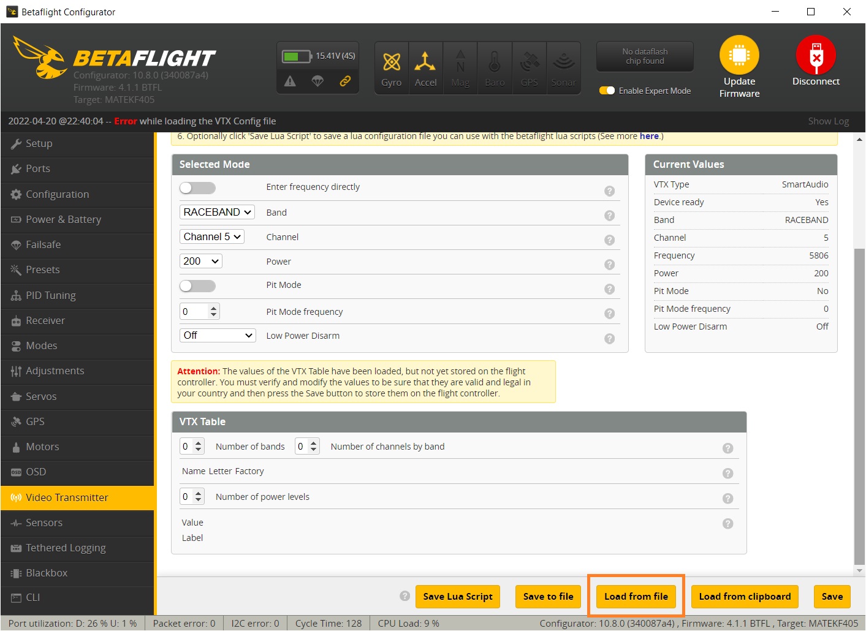Click the Accel sensor icon

pos(425,62)
